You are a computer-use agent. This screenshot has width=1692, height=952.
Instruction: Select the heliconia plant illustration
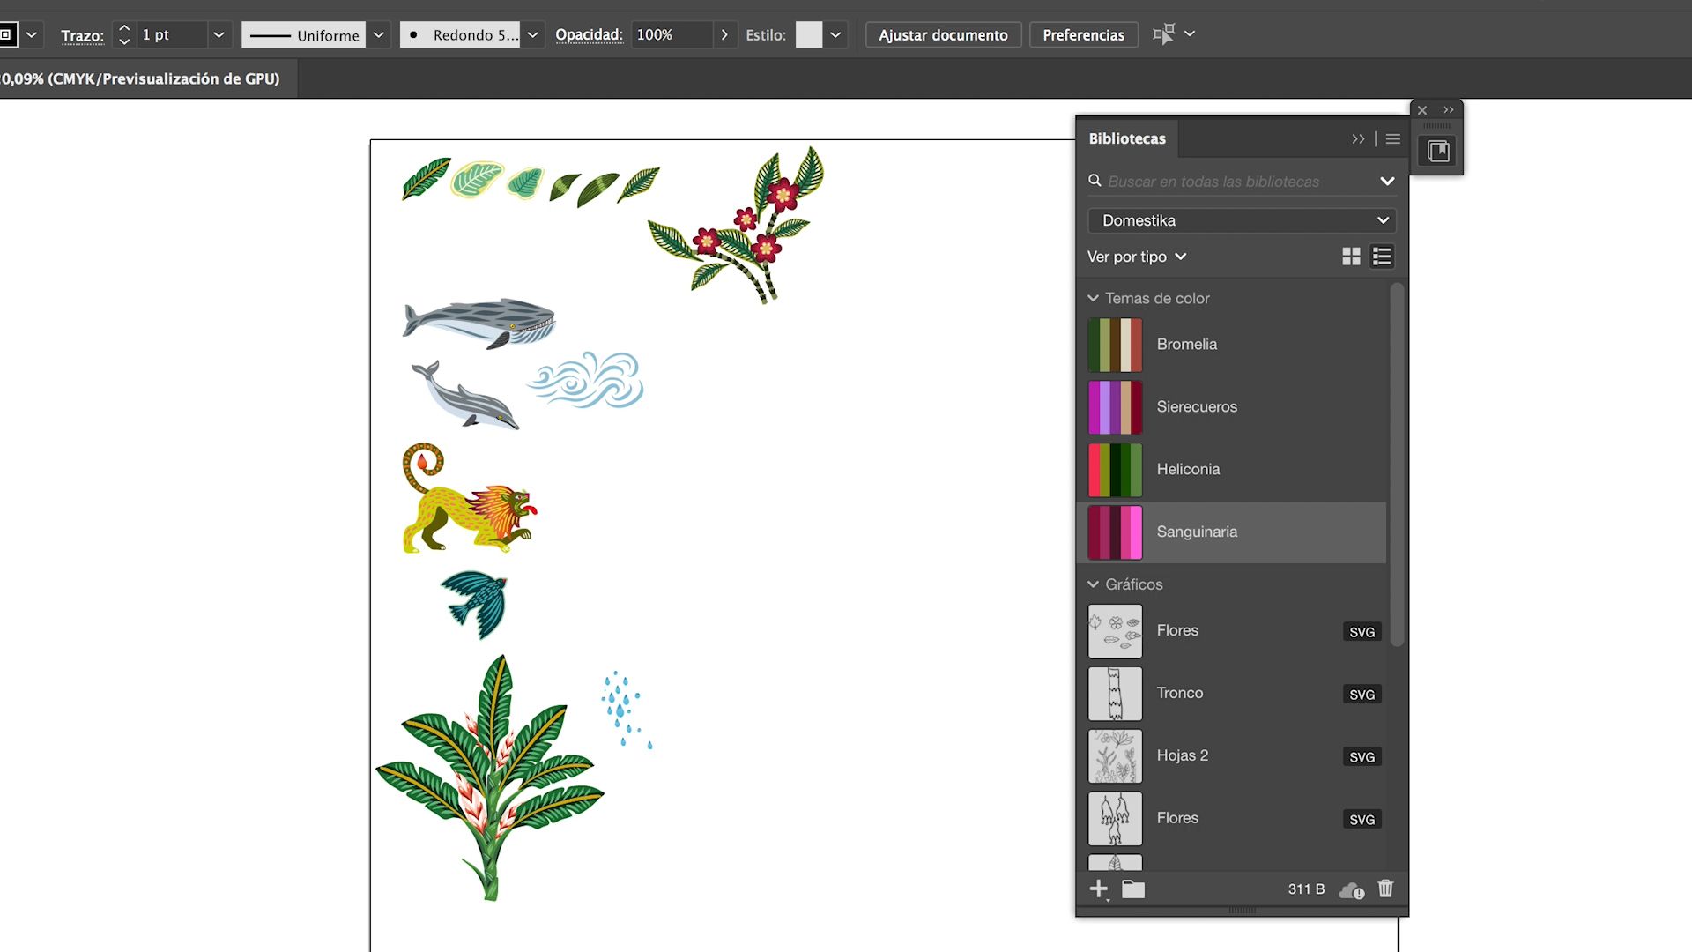pyautogui.click(x=490, y=777)
